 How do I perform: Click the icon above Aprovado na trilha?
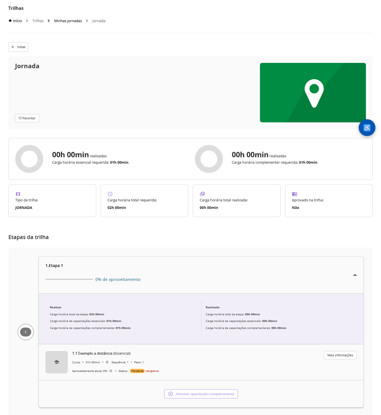(294, 194)
